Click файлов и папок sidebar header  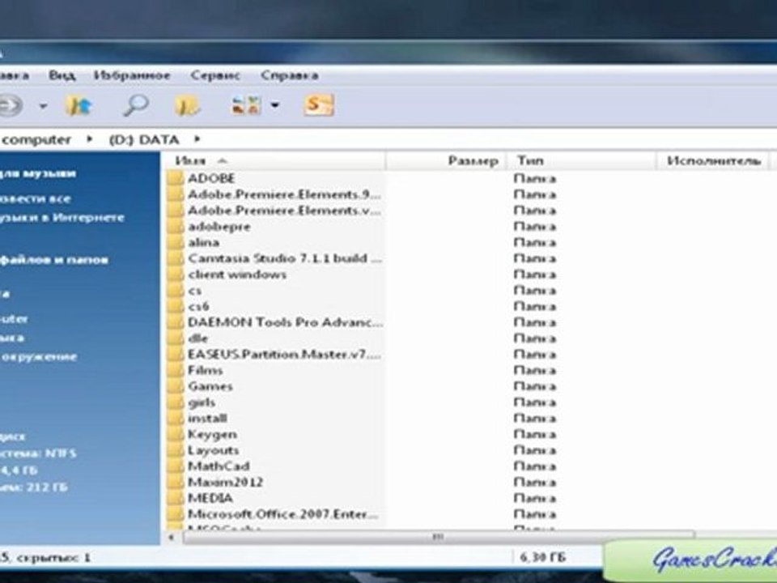(54, 260)
